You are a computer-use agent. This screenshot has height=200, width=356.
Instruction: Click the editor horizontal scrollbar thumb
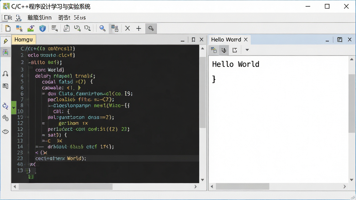click(x=66, y=186)
